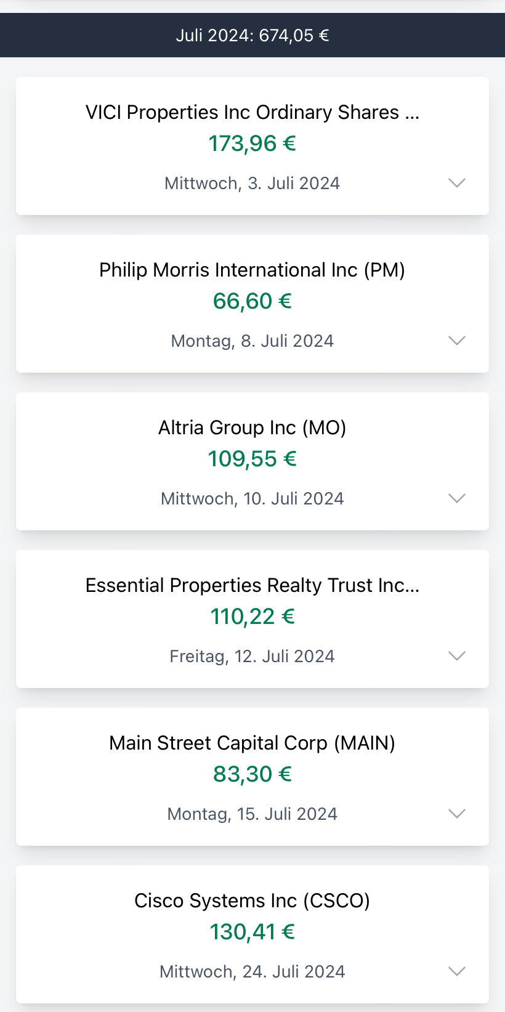The width and height of the screenshot is (505, 1012).
Task: Click the Philip Morris International Inc (PM) name
Action: pyautogui.click(x=252, y=270)
